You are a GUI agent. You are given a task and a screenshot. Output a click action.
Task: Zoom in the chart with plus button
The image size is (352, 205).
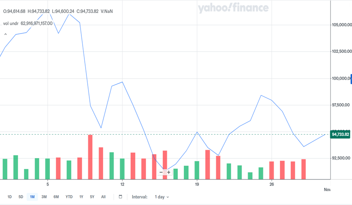click(x=169, y=172)
